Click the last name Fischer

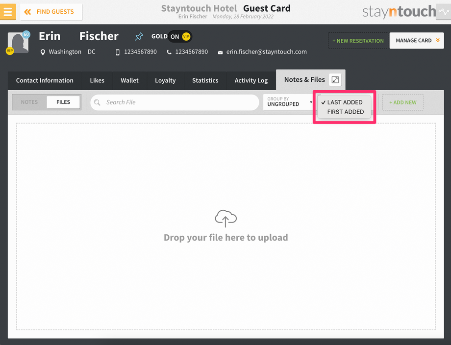[x=99, y=36]
